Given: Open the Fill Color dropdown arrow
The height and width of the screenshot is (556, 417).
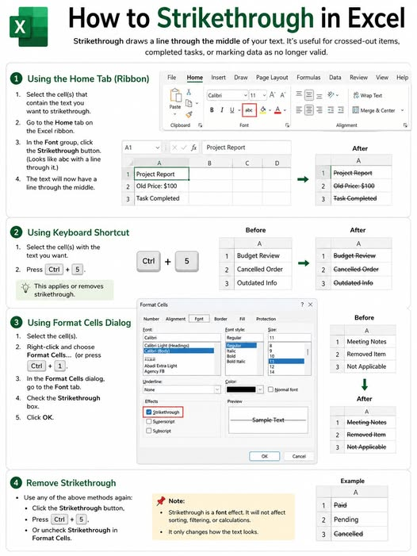Looking at the screenshot, I should pyautogui.click(x=270, y=110).
